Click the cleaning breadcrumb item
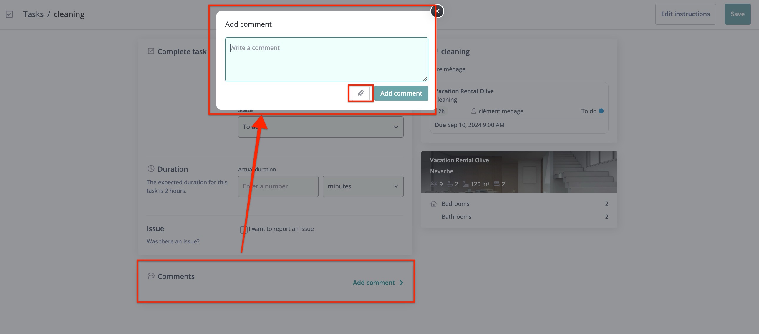The width and height of the screenshot is (759, 334). coord(69,14)
